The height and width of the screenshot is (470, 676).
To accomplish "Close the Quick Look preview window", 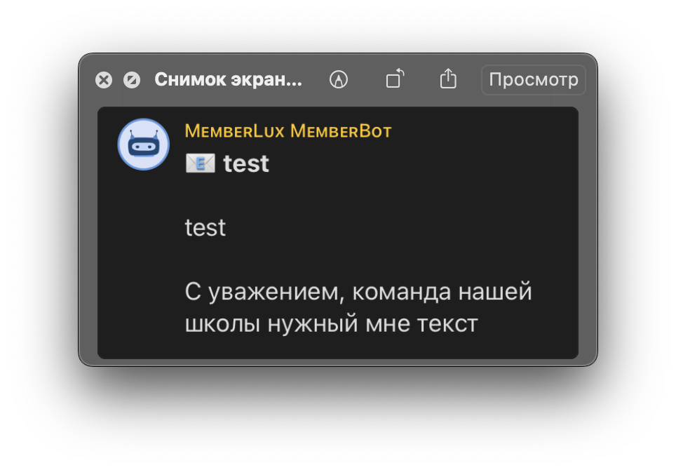I will tap(104, 80).
